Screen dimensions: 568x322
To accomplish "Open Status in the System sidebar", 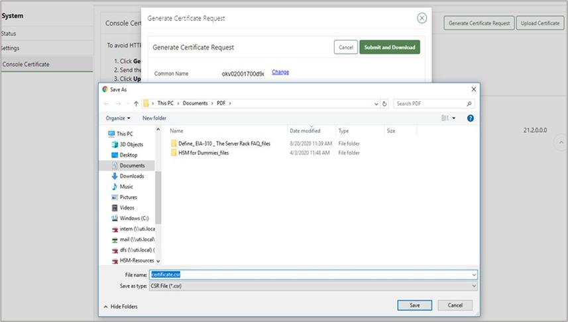I will pyautogui.click(x=9, y=34).
